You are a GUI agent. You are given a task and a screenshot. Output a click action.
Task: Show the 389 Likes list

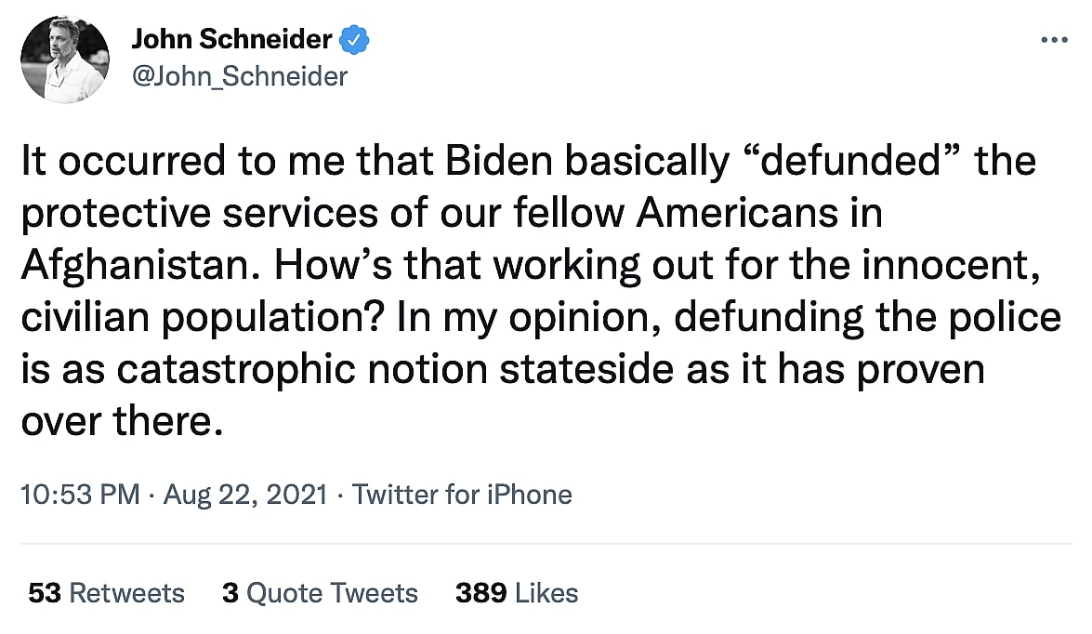pyautogui.click(x=517, y=593)
